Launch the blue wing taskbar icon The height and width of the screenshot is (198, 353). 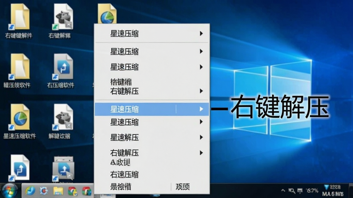30,191
